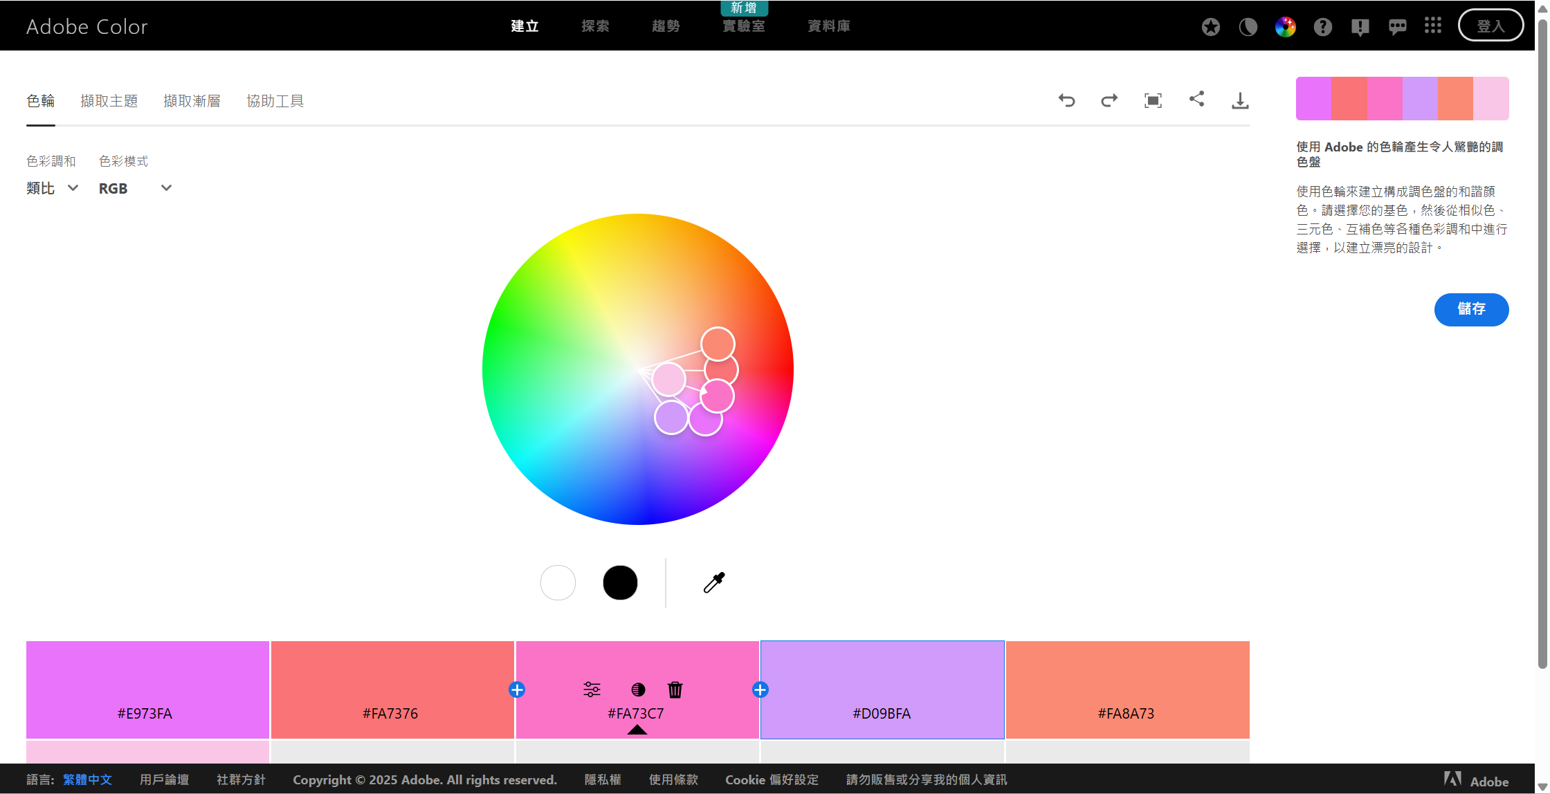
Task: Add color with plus between #FA7376 and #FA73C7
Action: (x=517, y=690)
